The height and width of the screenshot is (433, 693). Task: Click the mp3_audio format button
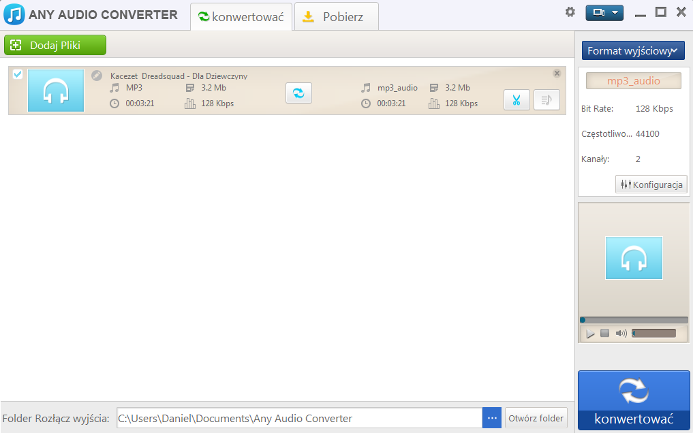(633, 81)
